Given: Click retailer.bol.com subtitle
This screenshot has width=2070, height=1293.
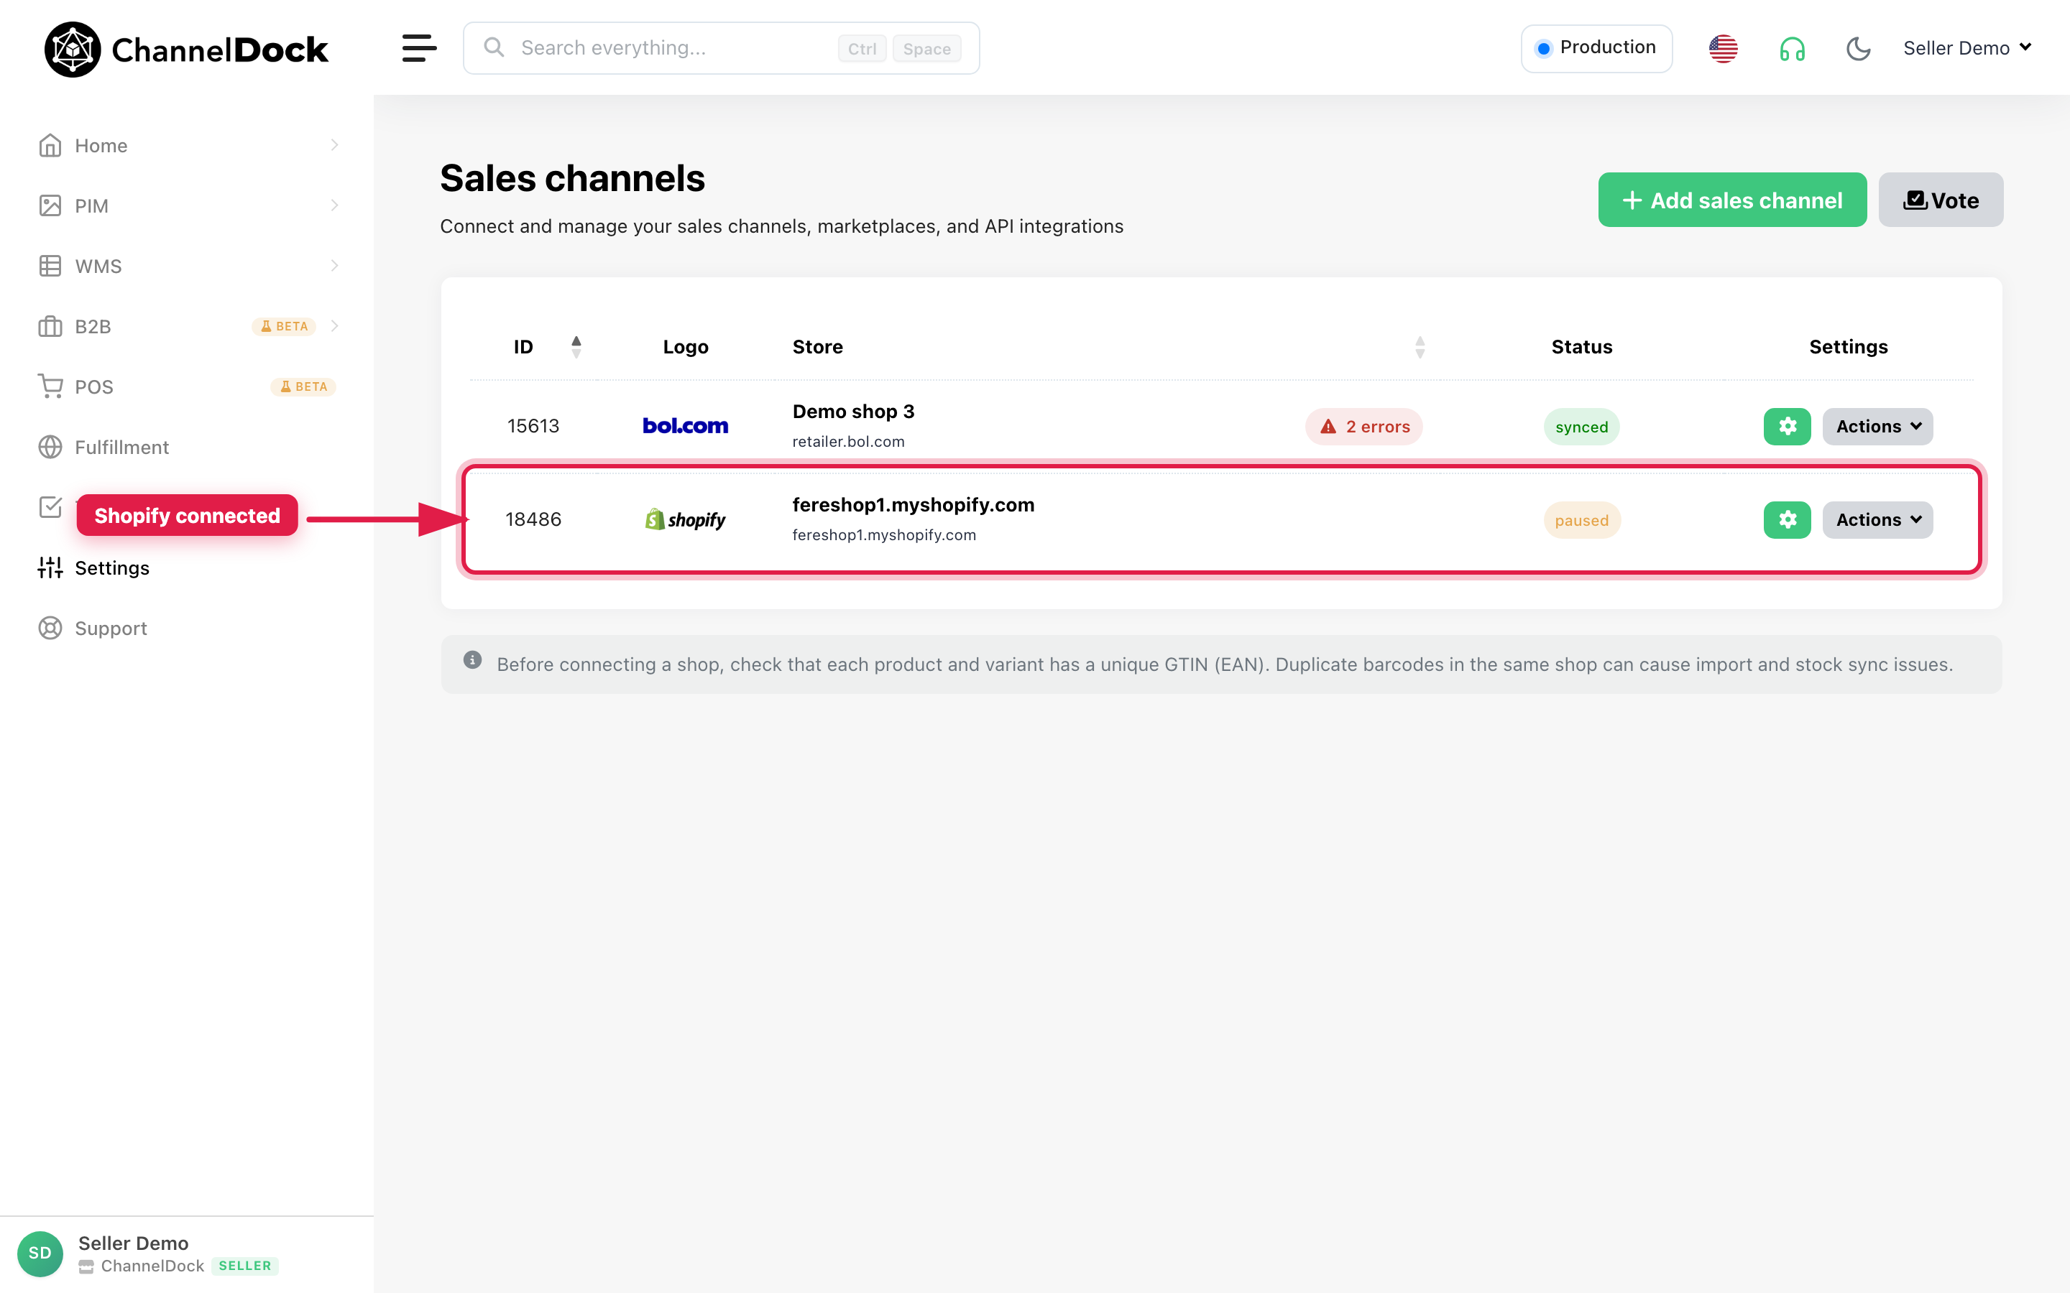Looking at the screenshot, I should click(x=847, y=441).
